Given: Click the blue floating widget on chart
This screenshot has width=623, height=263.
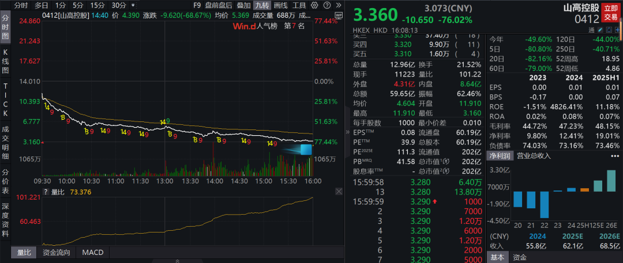Looking at the screenshot, I should coord(306,150).
